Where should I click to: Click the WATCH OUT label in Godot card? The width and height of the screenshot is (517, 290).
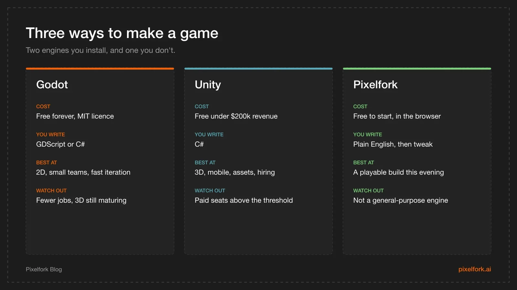51,191
